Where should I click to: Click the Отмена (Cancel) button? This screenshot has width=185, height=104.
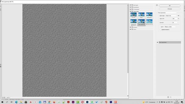click(x=170, y=9)
